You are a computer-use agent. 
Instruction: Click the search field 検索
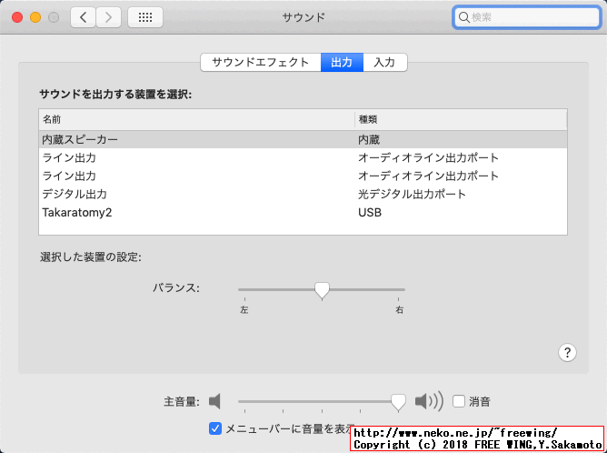click(x=526, y=17)
